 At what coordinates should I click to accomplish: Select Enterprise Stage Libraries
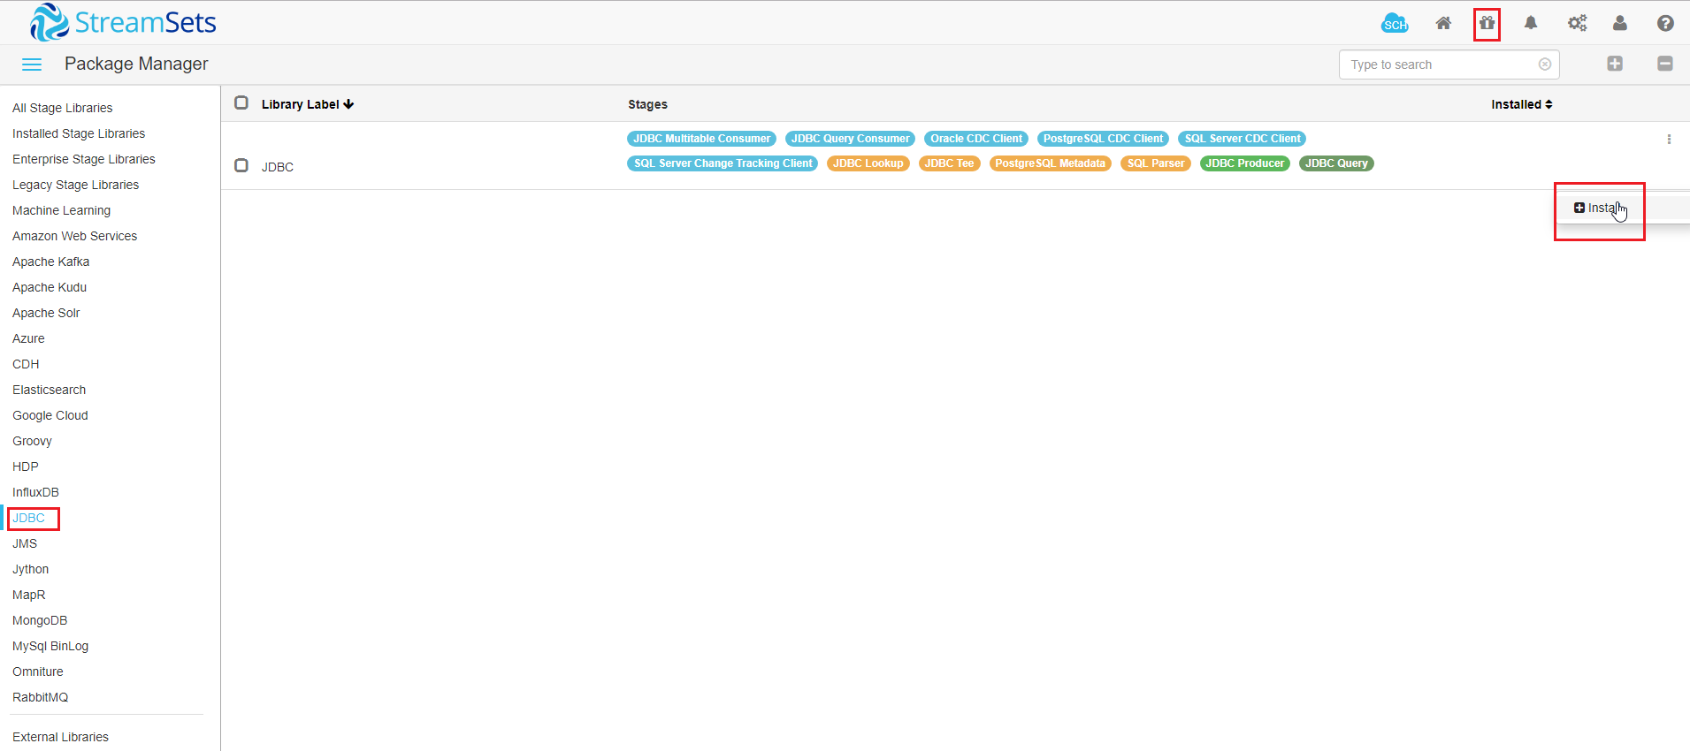[84, 159]
